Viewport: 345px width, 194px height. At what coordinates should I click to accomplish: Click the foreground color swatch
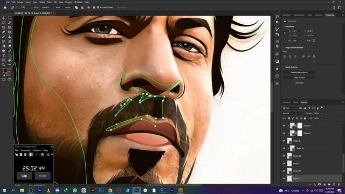click(5, 71)
